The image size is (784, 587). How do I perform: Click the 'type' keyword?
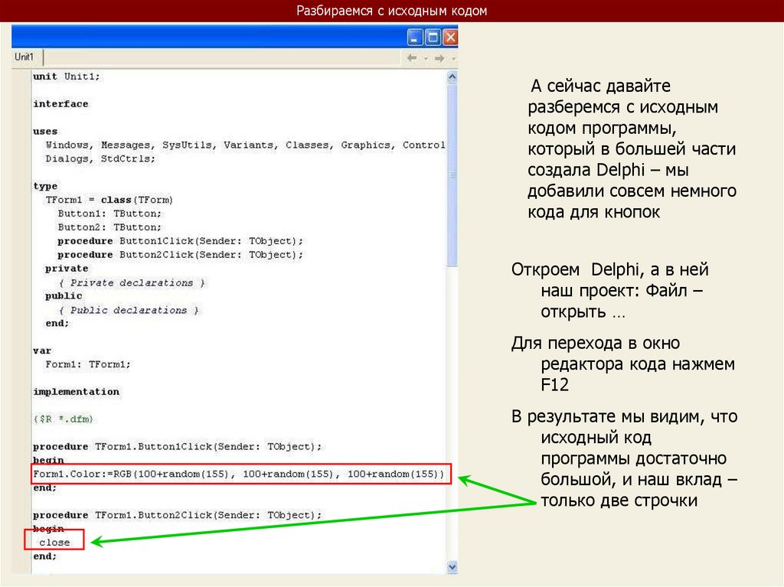pyautogui.click(x=45, y=187)
